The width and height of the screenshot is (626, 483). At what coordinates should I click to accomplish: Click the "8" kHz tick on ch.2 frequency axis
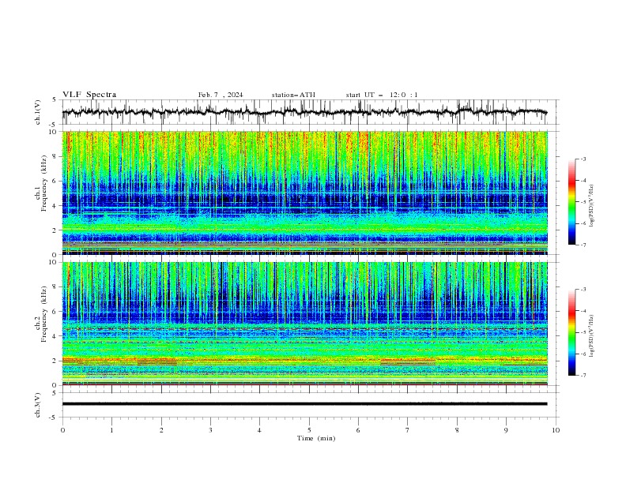click(55, 287)
